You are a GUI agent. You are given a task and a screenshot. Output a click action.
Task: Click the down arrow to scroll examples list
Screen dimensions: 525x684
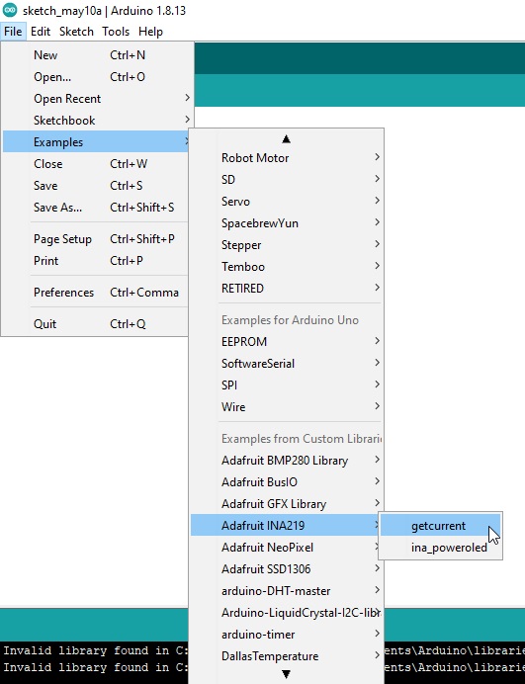point(287,674)
